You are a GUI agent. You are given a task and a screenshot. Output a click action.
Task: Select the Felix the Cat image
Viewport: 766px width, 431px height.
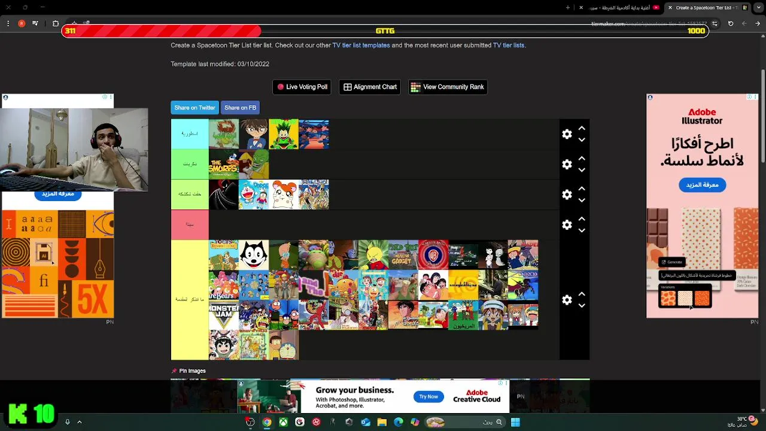(254, 255)
